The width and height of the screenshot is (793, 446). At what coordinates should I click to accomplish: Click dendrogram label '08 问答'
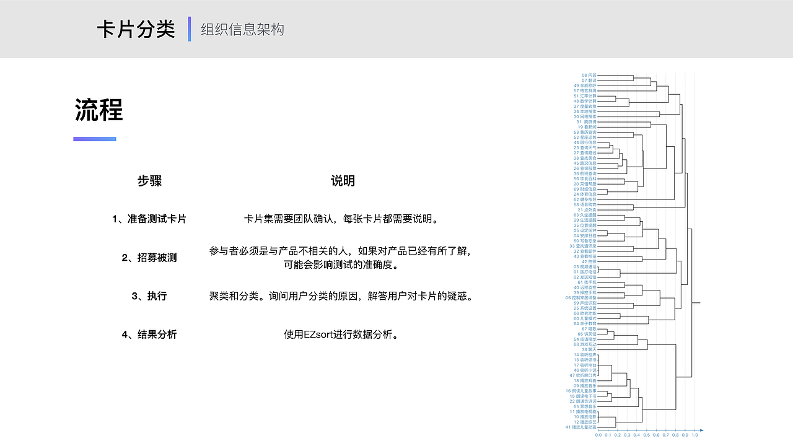[x=589, y=75]
